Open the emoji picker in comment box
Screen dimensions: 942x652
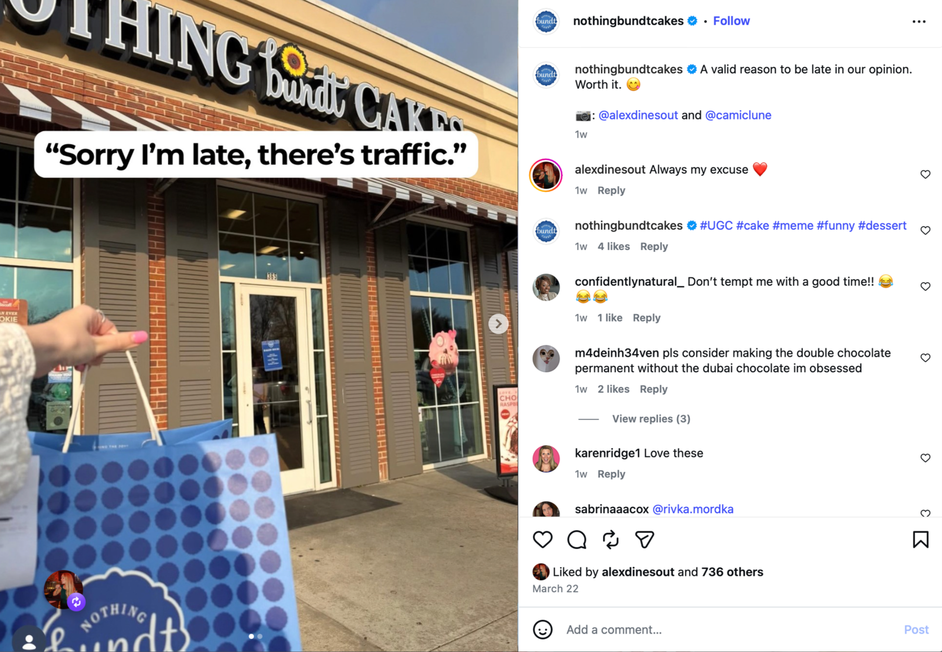(x=542, y=630)
